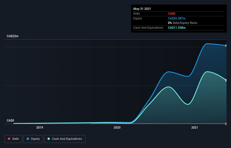This screenshot has width=231, height=148.
Task: Click the 2021 x-axis label
Action: coord(195,127)
